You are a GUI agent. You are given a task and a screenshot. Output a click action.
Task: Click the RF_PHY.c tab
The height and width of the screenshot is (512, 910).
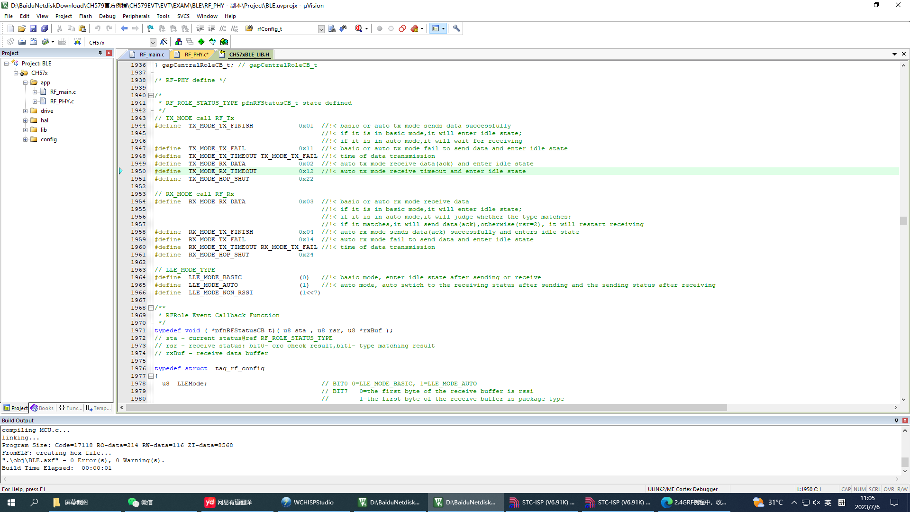click(x=195, y=55)
